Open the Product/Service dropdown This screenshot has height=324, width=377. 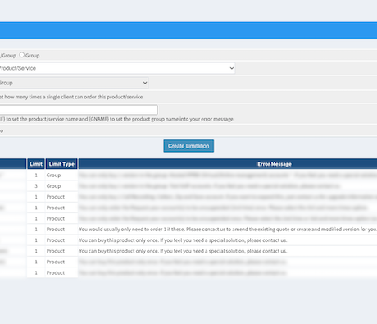[117, 68]
